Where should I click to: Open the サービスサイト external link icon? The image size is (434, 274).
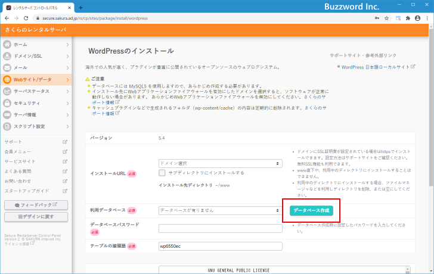tap(65, 161)
